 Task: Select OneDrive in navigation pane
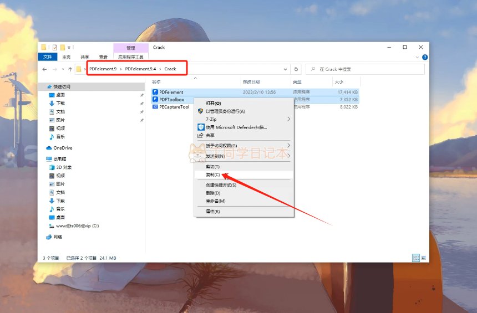pyautogui.click(x=63, y=148)
